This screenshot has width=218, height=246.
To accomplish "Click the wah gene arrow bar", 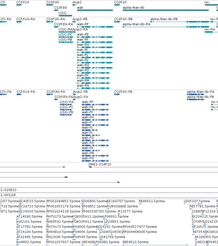I will [x=95, y=10].
